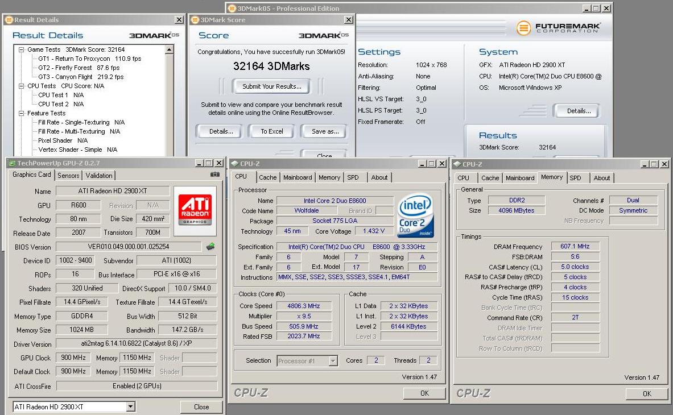Click the 32164 3DMarks score text

tap(271, 66)
